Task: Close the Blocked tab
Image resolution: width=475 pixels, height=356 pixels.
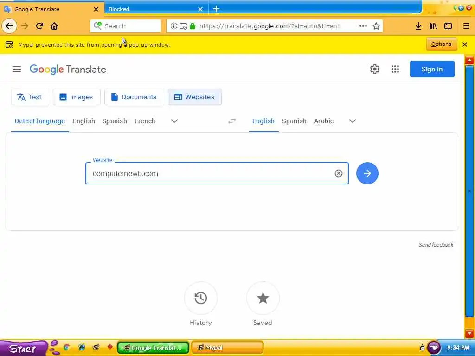Action: coord(200,9)
